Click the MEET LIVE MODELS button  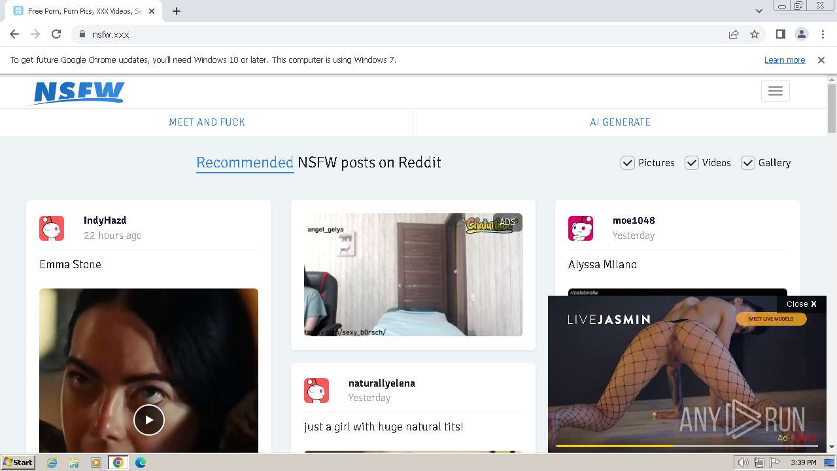tap(772, 319)
